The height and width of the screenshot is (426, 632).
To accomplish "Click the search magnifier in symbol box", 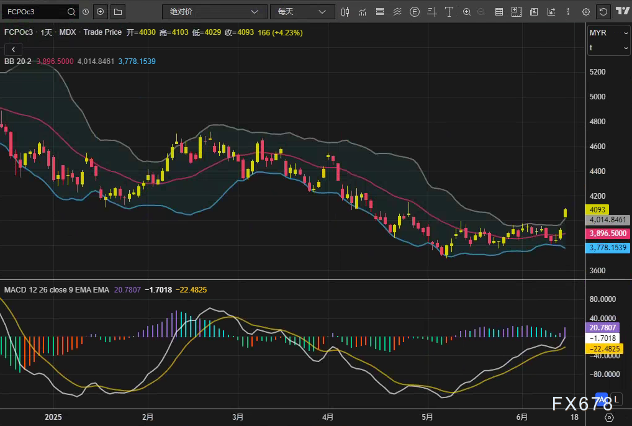I will [x=71, y=12].
